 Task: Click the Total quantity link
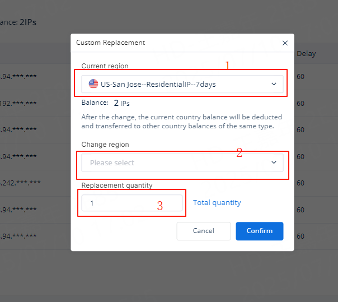point(217,203)
